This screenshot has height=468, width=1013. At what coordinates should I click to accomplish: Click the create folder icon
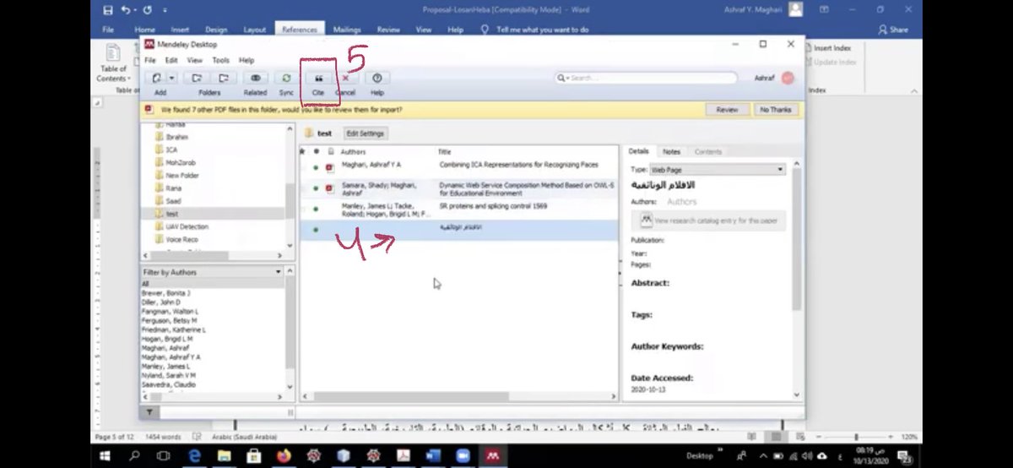point(198,78)
